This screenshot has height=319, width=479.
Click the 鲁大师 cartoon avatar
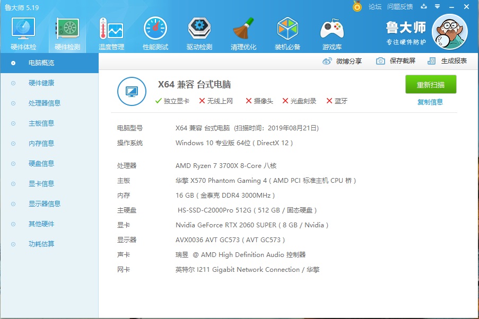tap(449, 32)
